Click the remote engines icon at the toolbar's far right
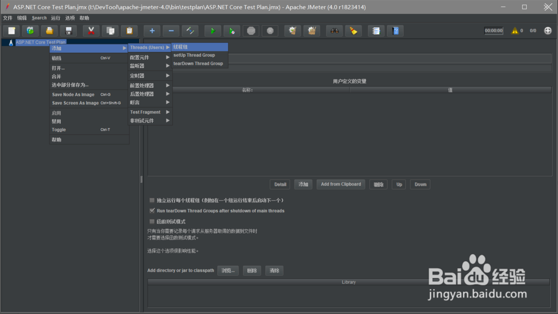 click(547, 31)
